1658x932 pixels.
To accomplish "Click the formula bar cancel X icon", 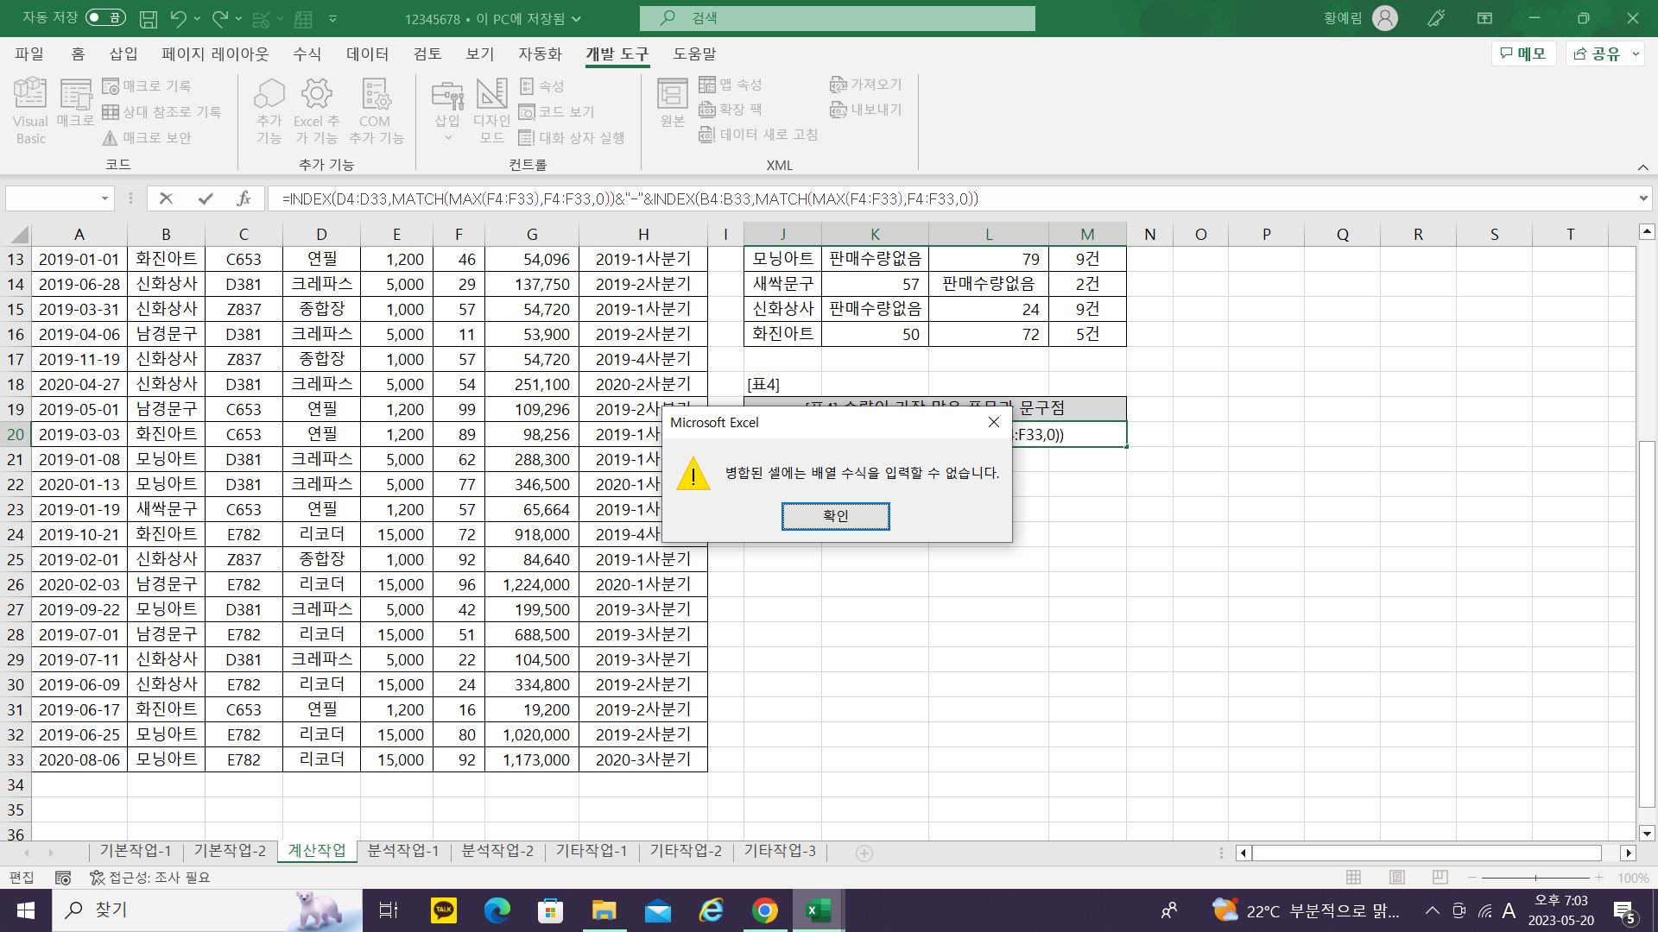I will point(167,198).
